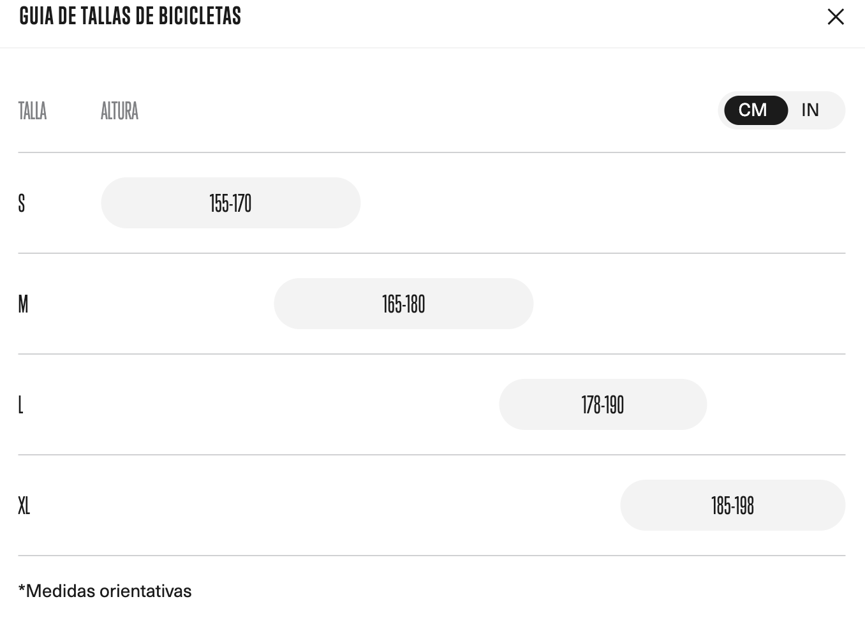Click the M size label
865x620 pixels.
(23, 304)
